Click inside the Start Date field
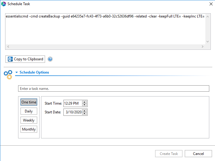This screenshot has width=215, height=161. click(72, 112)
